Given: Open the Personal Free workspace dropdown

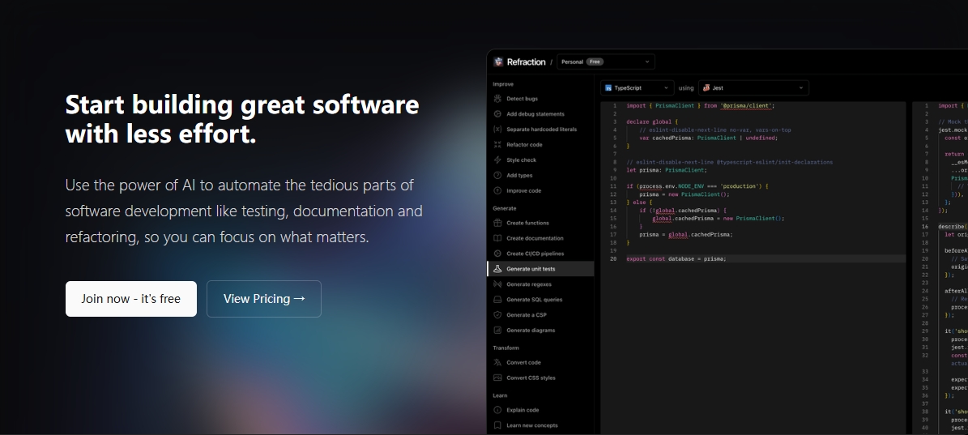Looking at the screenshot, I should pyautogui.click(x=606, y=62).
